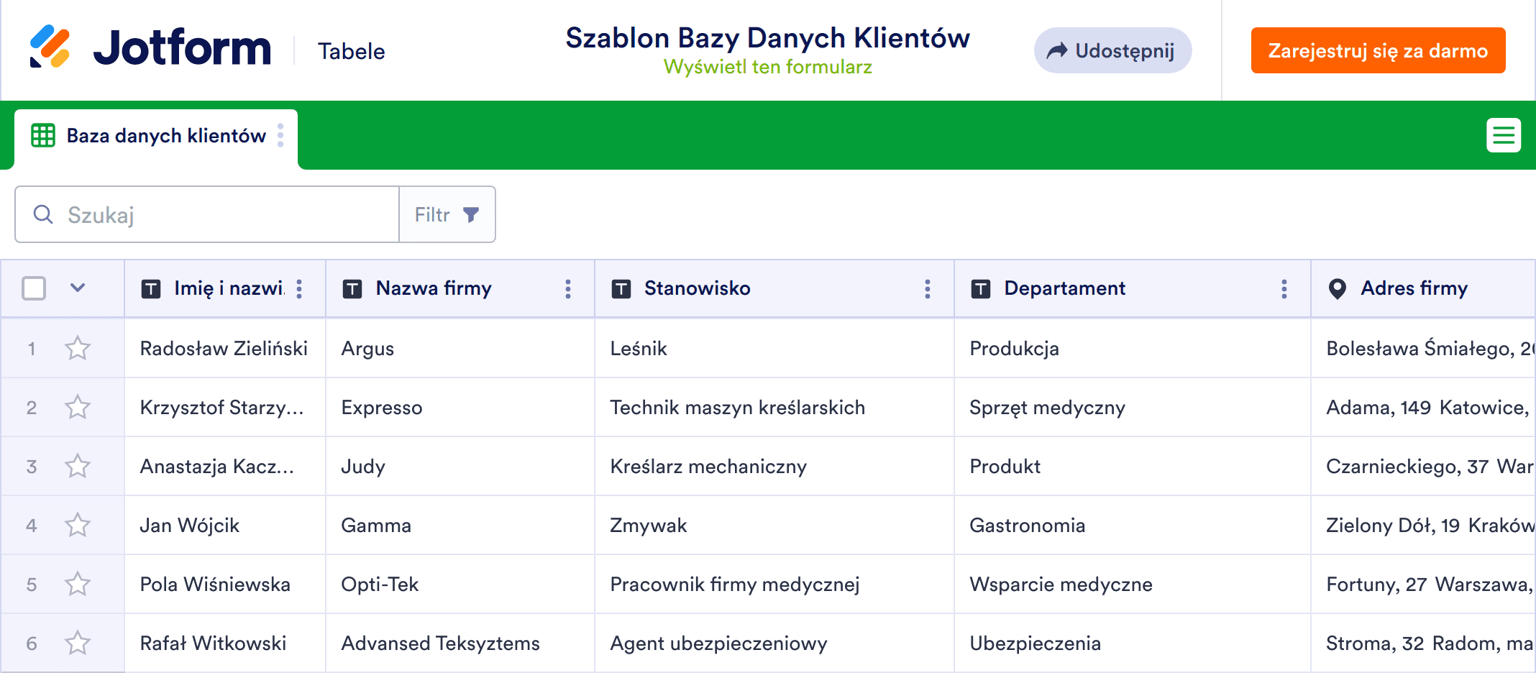Image resolution: width=1536 pixels, height=673 pixels.
Task: Open Stanowisko column three-dot menu
Action: pyautogui.click(x=928, y=289)
